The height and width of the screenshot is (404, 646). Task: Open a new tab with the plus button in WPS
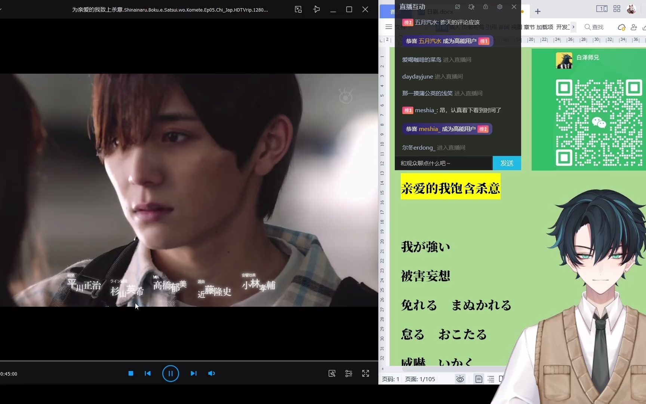pyautogui.click(x=538, y=12)
